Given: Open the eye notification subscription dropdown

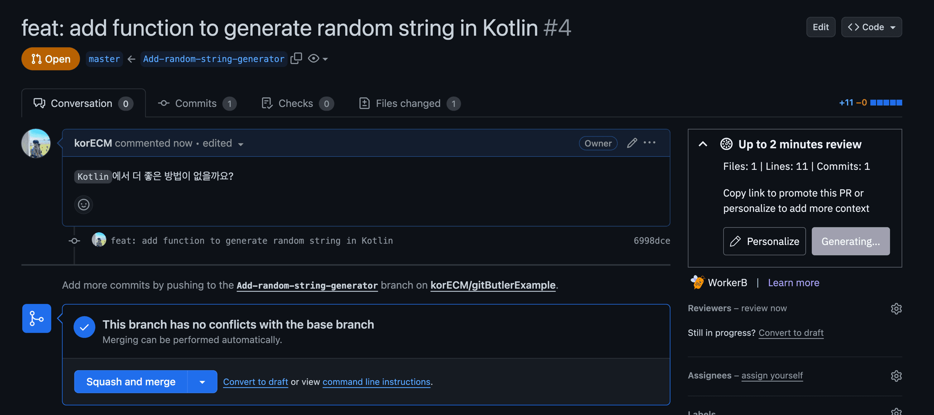Looking at the screenshot, I should (318, 58).
